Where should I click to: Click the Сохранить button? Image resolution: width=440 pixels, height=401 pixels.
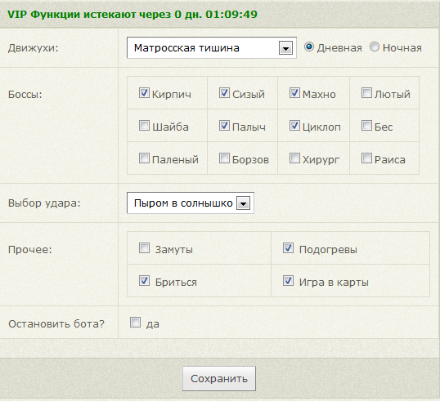coord(219,379)
